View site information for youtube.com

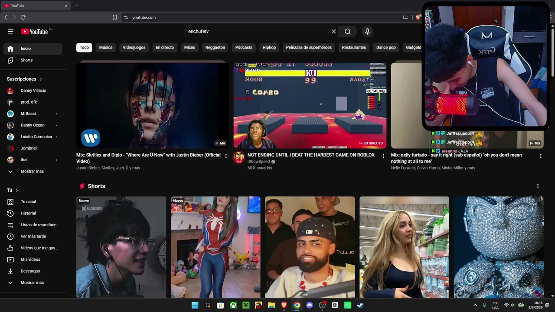[x=126, y=17]
